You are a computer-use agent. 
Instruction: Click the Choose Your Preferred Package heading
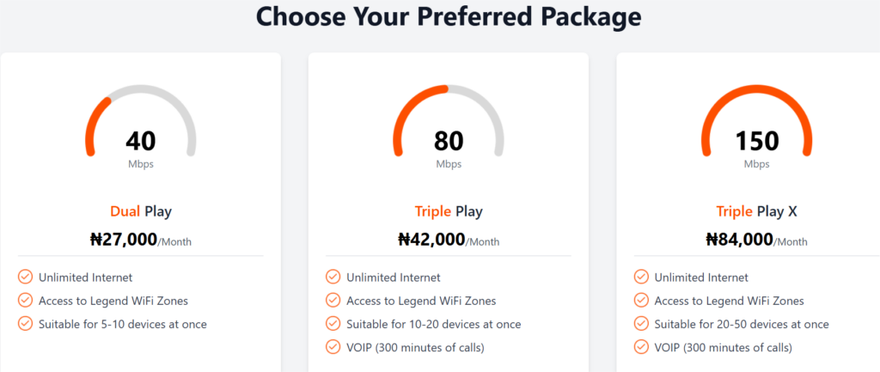pyautogui.click(x=449, y=16)
